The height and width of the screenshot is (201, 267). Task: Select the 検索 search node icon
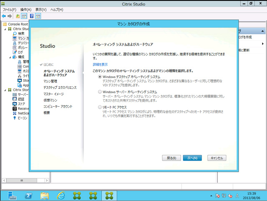click(15, 33)
